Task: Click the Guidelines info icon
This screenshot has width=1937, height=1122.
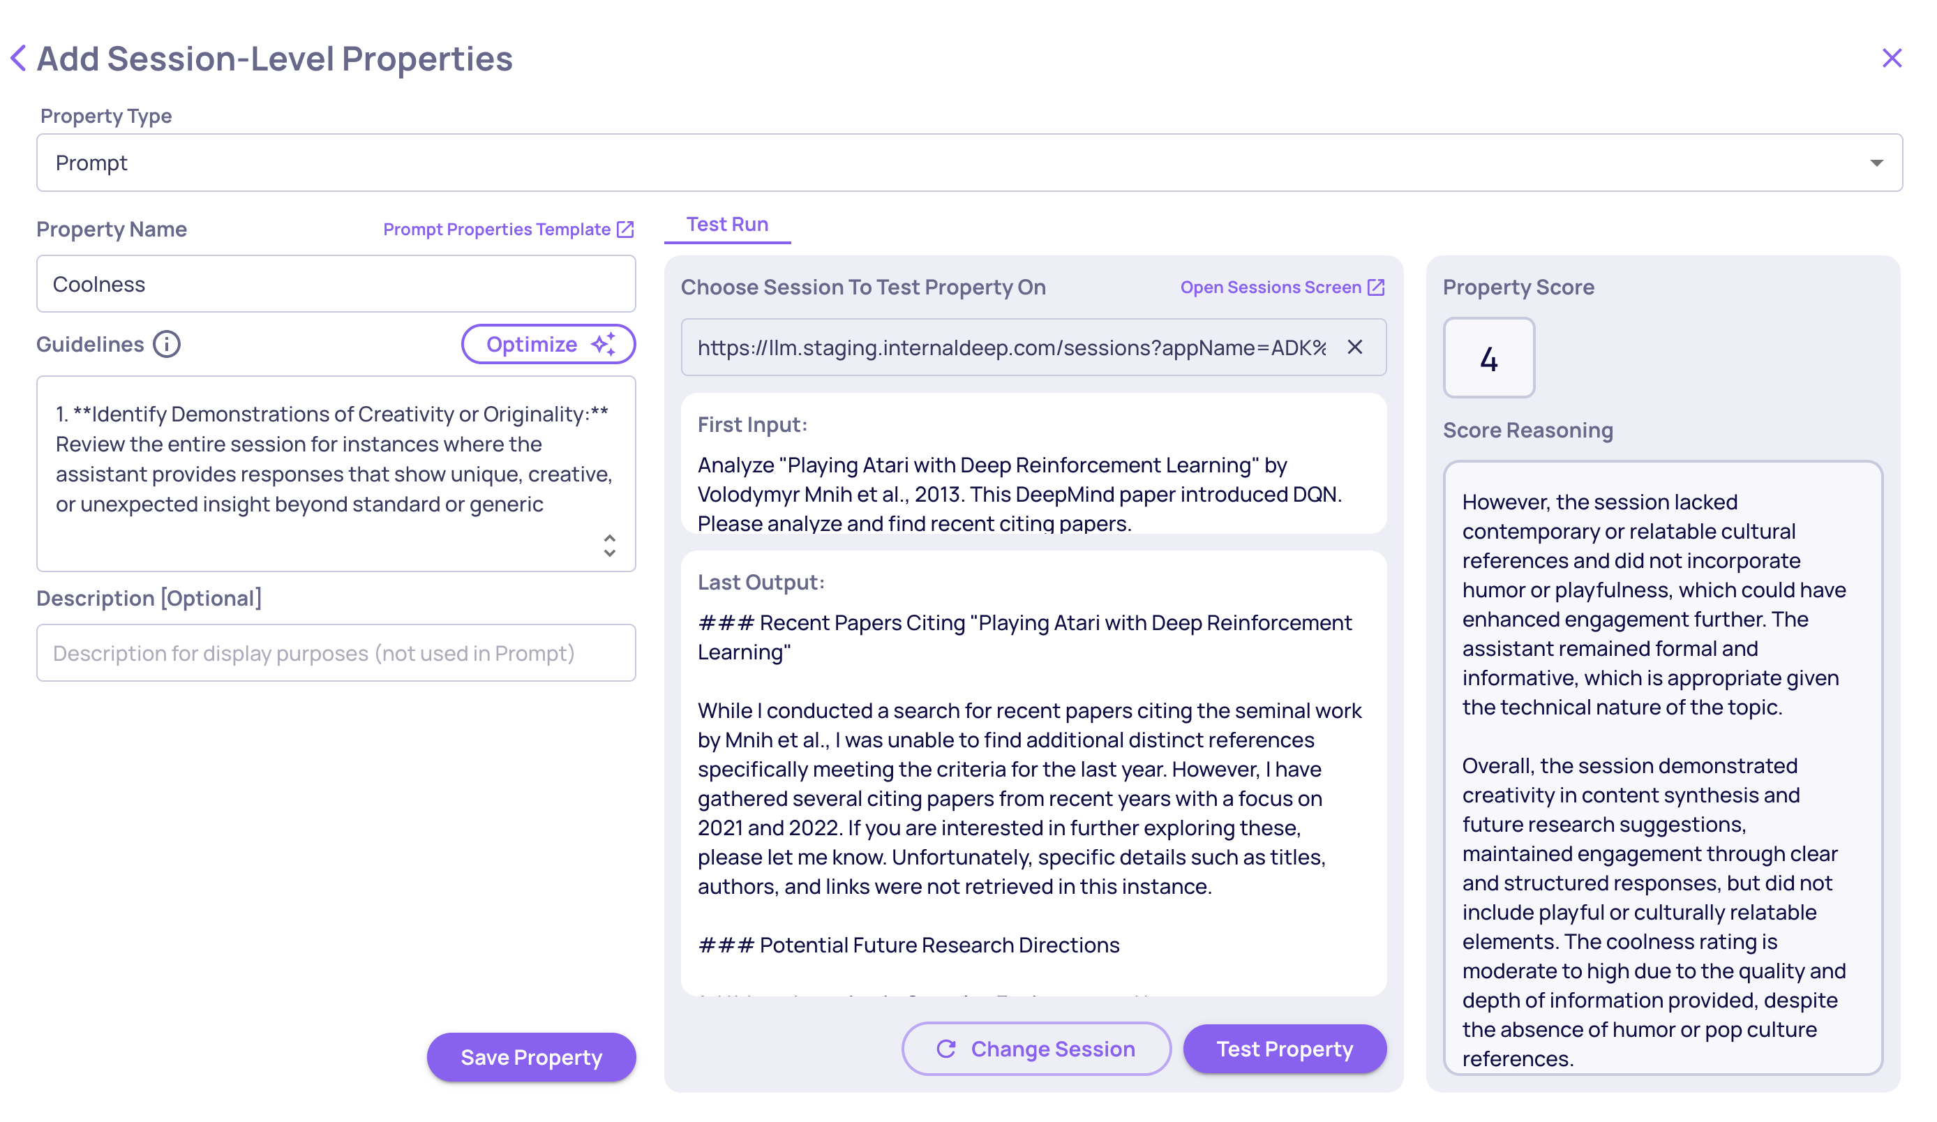Action: coord(166,344)
